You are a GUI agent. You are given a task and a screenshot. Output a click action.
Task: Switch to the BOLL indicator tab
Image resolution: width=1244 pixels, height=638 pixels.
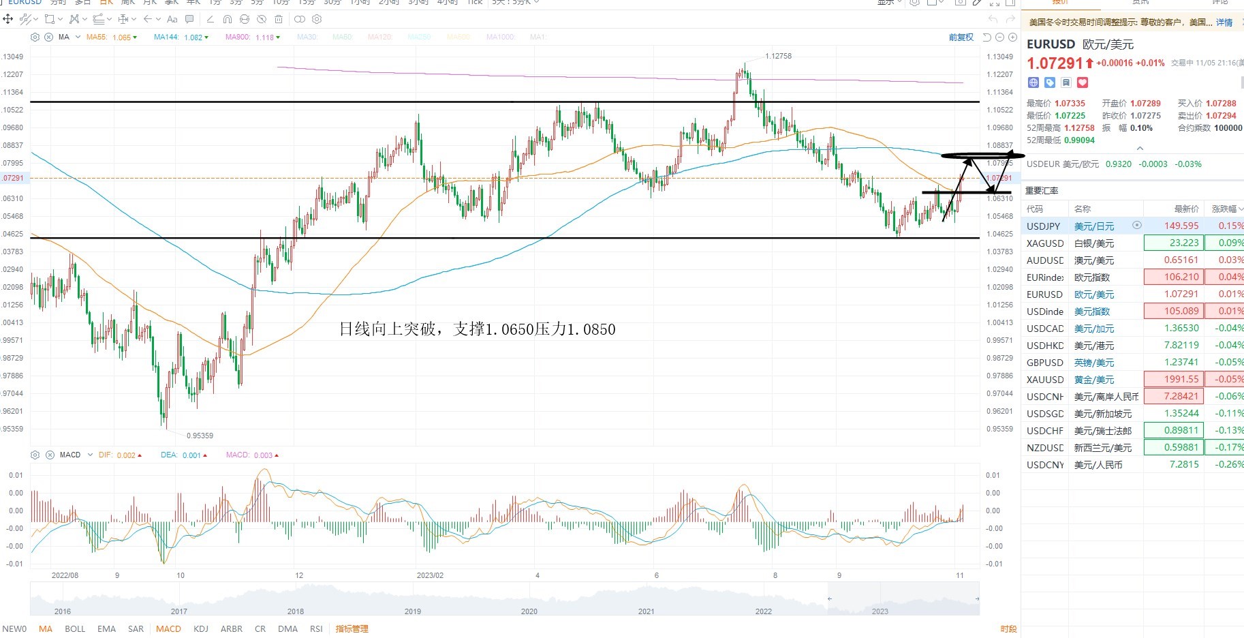(x=75, y=628)
